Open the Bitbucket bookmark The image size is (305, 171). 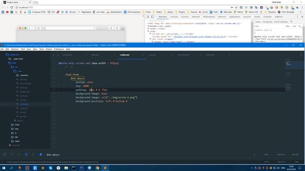tap(226, 12)
